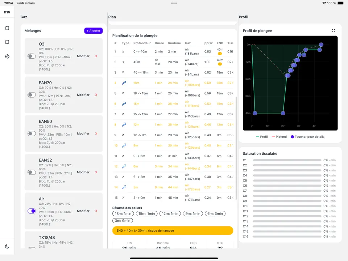Tap the END warning icon on row 1
This screenshot has height=261, width=348.
[x=220, y=54]
